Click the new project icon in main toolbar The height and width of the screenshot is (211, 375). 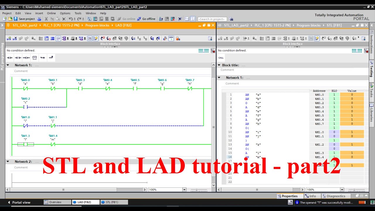(5, 19)
